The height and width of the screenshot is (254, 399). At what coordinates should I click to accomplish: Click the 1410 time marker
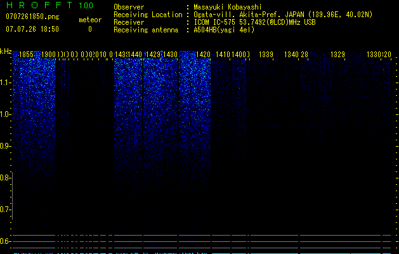pos(223,55)
